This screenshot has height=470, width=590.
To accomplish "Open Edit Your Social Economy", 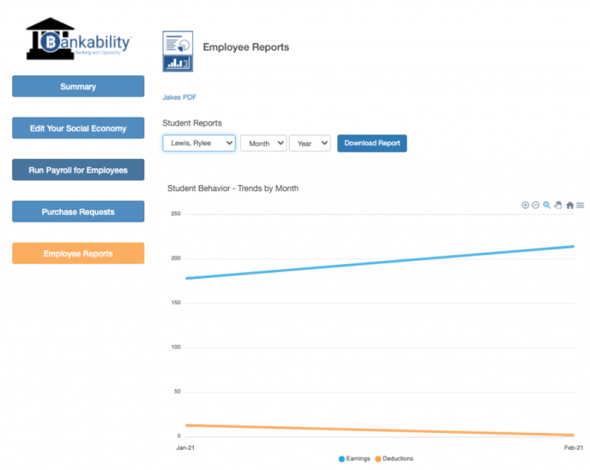I will coord(78,128).
